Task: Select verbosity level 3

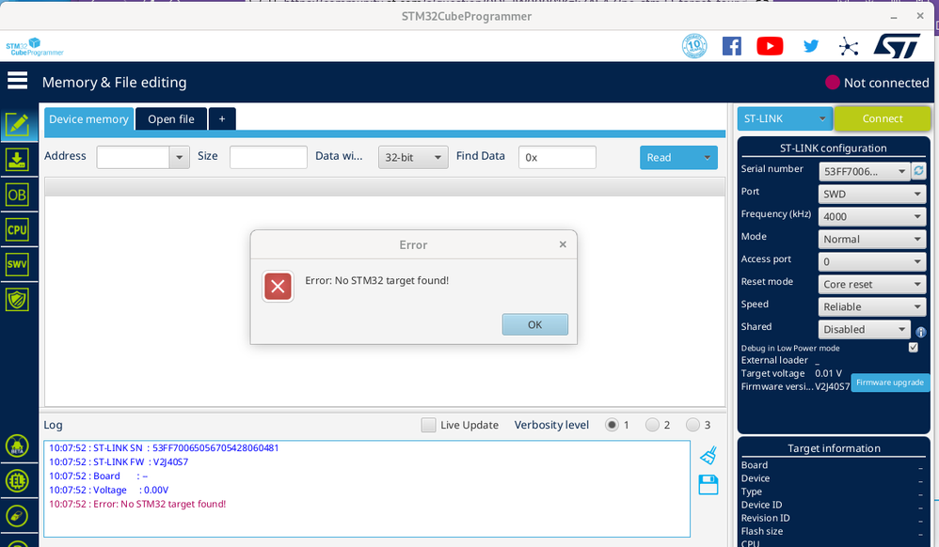Action: pyautogui.click(x=692, y=425)
